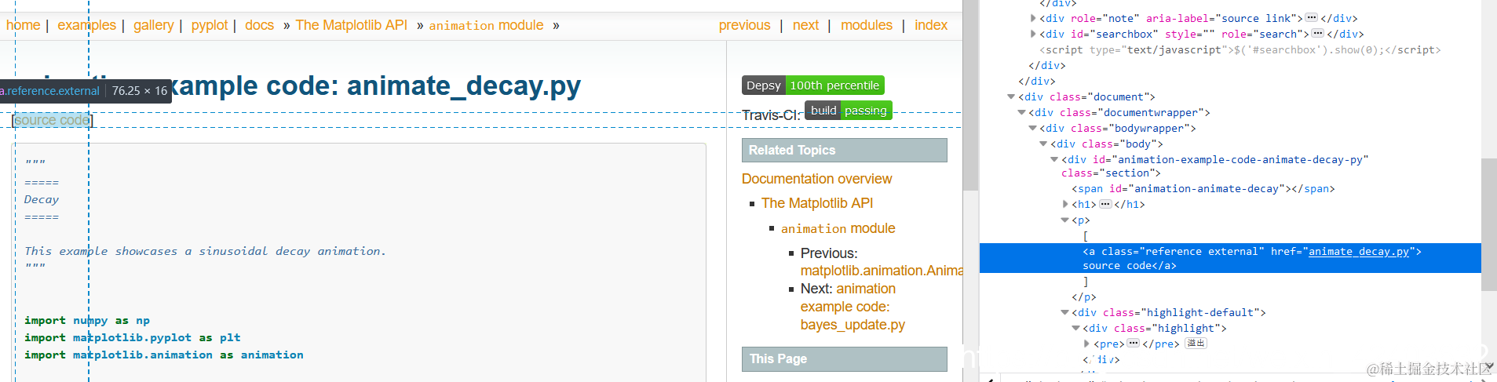Screen dimensions: 1497x382
Task: Open next topic bayes_update.py example link
Action: point(853,307)
